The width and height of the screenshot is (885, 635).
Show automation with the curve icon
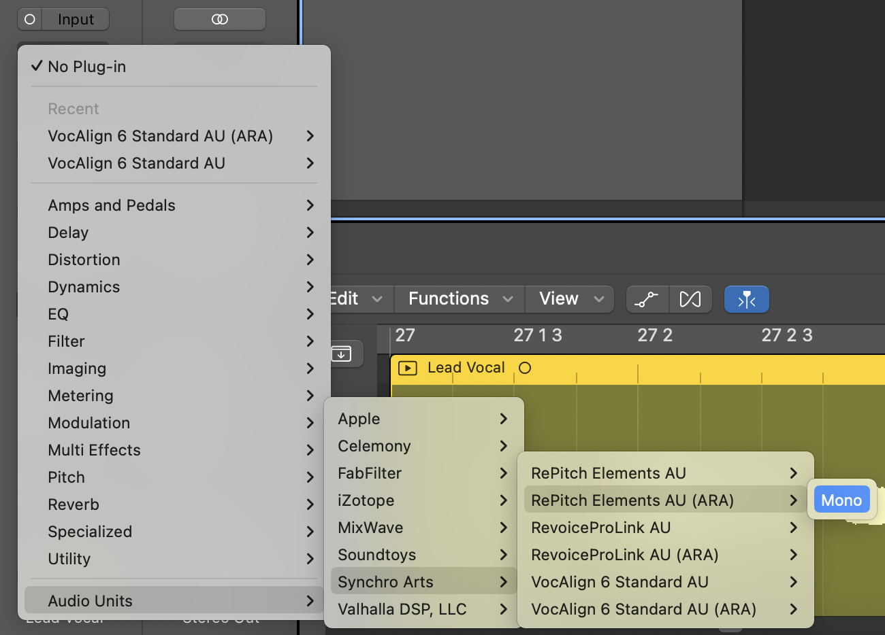(647, 299)
